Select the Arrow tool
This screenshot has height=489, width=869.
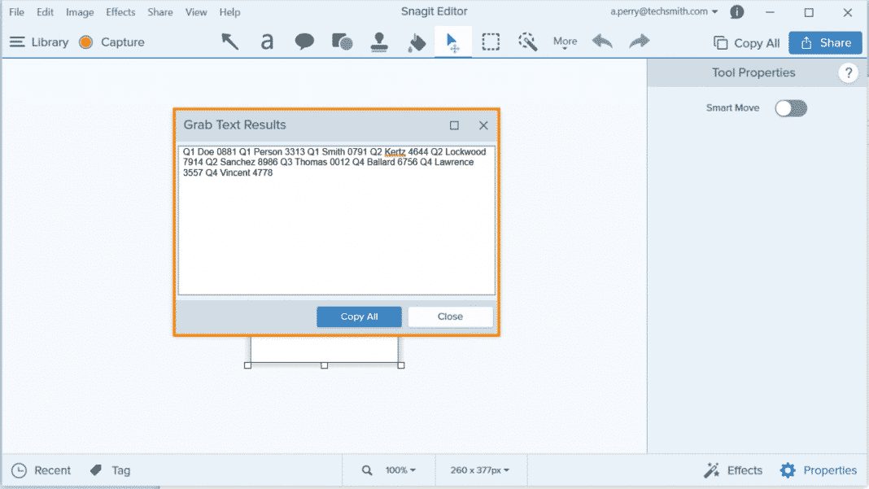tap(229, 41)
